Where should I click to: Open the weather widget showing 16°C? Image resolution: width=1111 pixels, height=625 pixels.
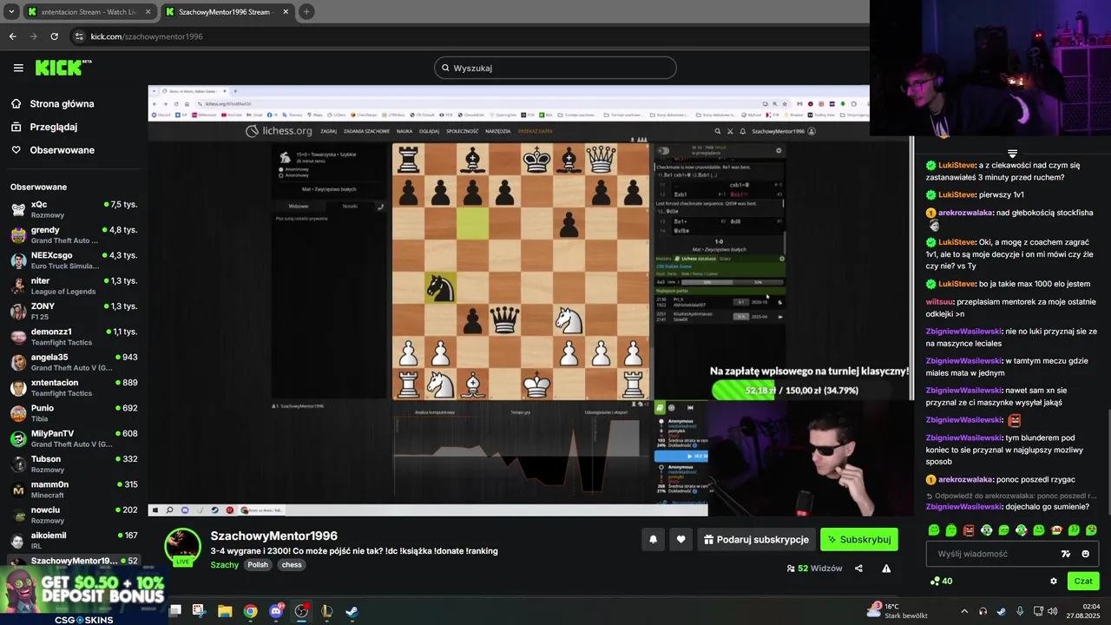(x=897, y=610)
